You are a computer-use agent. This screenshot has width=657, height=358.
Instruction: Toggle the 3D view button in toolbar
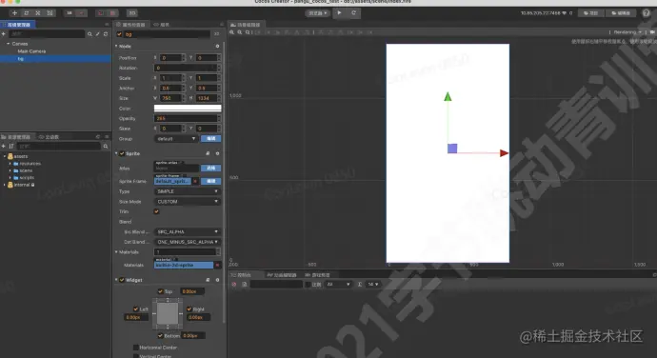point(132,13)
